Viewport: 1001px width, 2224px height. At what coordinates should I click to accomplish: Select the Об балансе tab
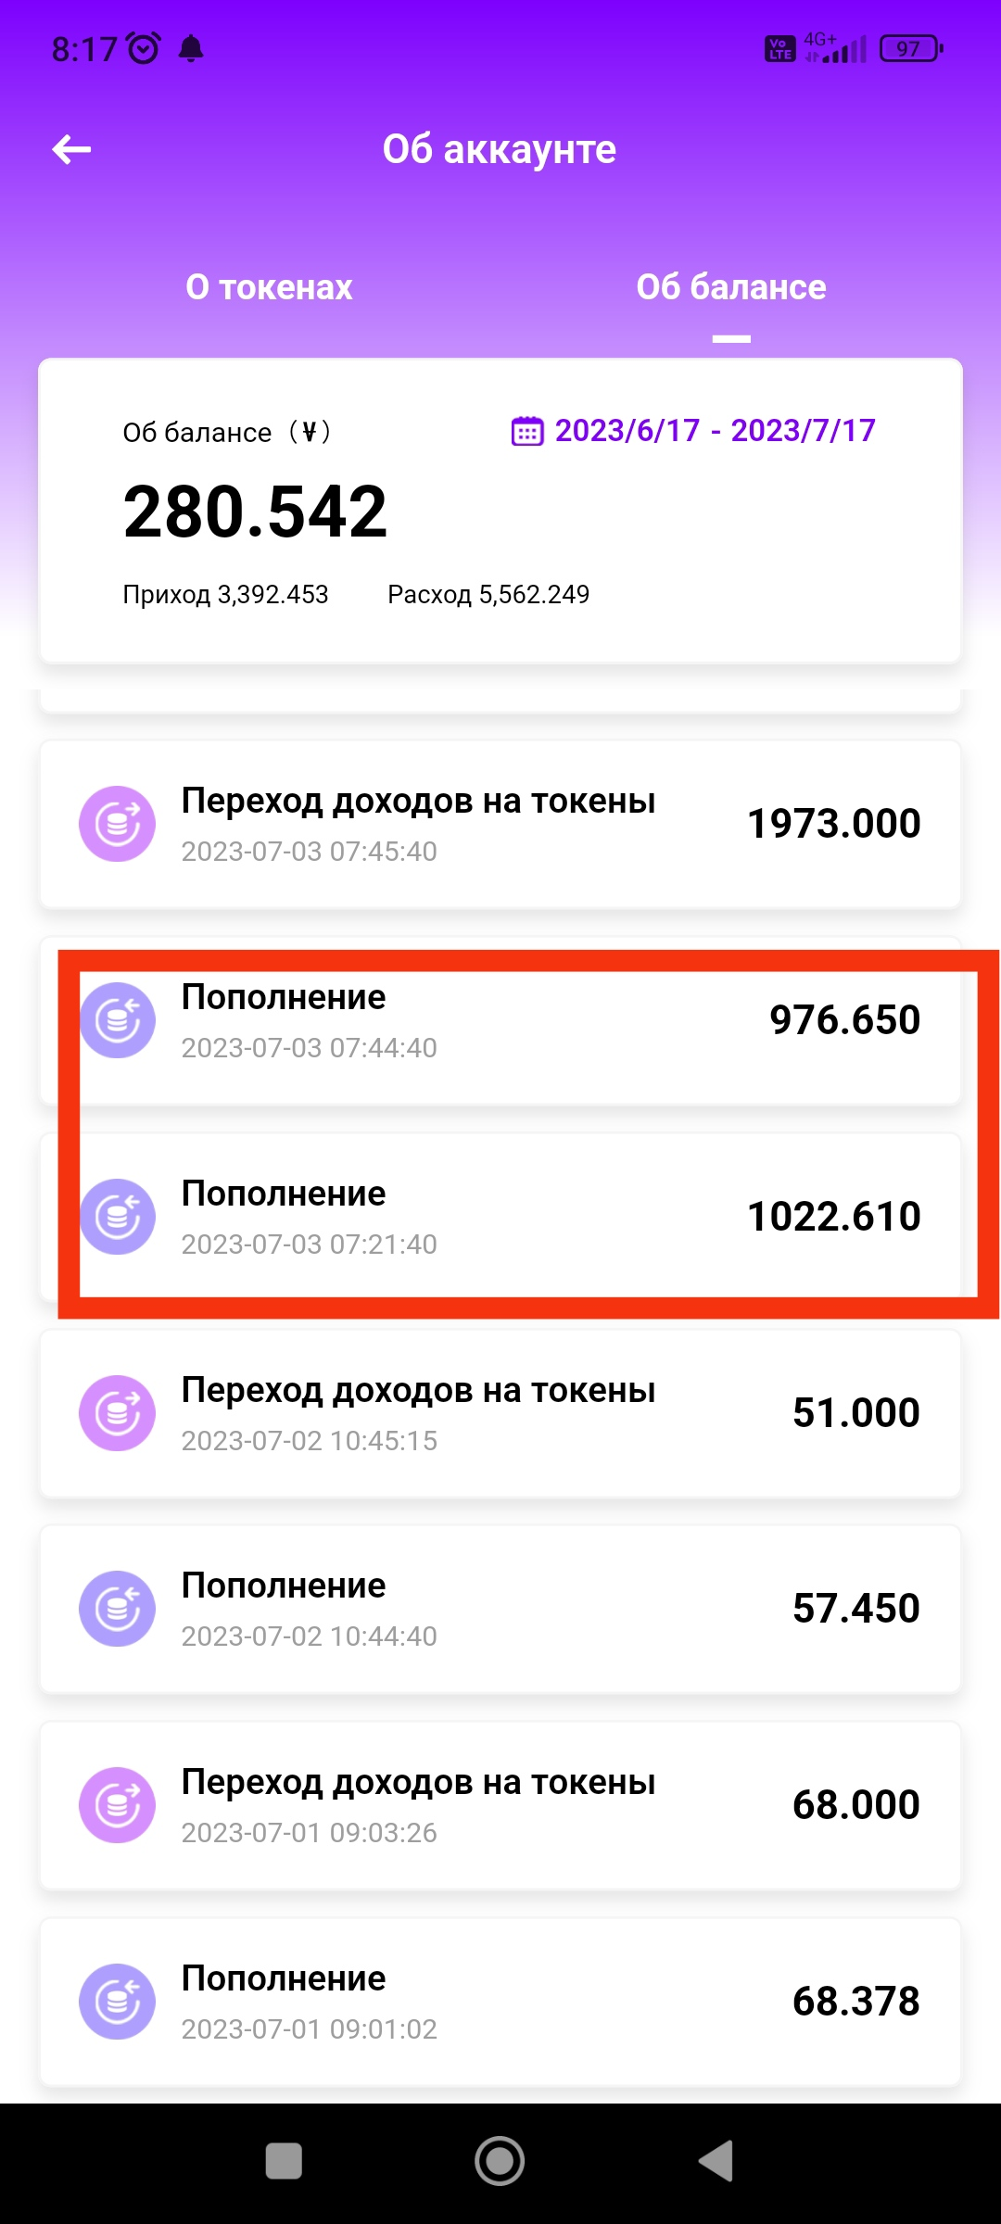pyautogui.click(x=731, y=287)
